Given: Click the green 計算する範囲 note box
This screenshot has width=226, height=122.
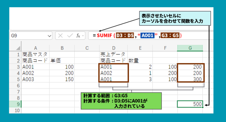Looking at the screenshot, I should (121, 101).
